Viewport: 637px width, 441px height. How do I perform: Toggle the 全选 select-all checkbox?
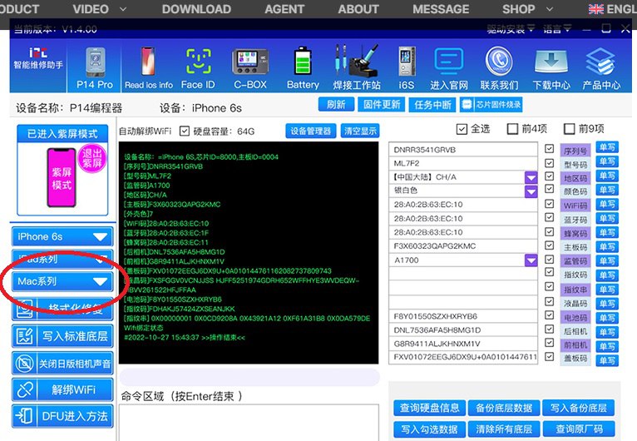462,129
